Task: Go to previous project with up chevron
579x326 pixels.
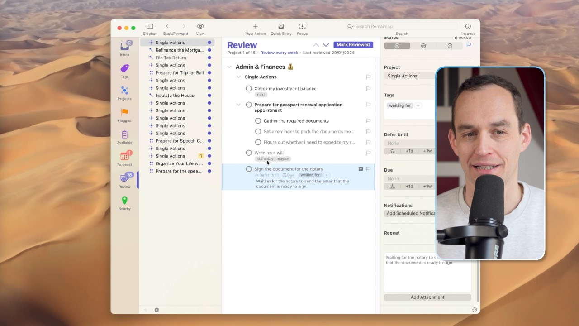Action: [316, 45]
